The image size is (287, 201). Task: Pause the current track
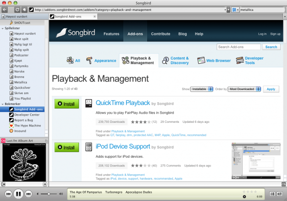(18, 194)
